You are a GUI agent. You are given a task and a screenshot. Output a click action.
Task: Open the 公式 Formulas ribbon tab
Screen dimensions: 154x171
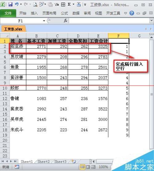click(x=64, y=13)
